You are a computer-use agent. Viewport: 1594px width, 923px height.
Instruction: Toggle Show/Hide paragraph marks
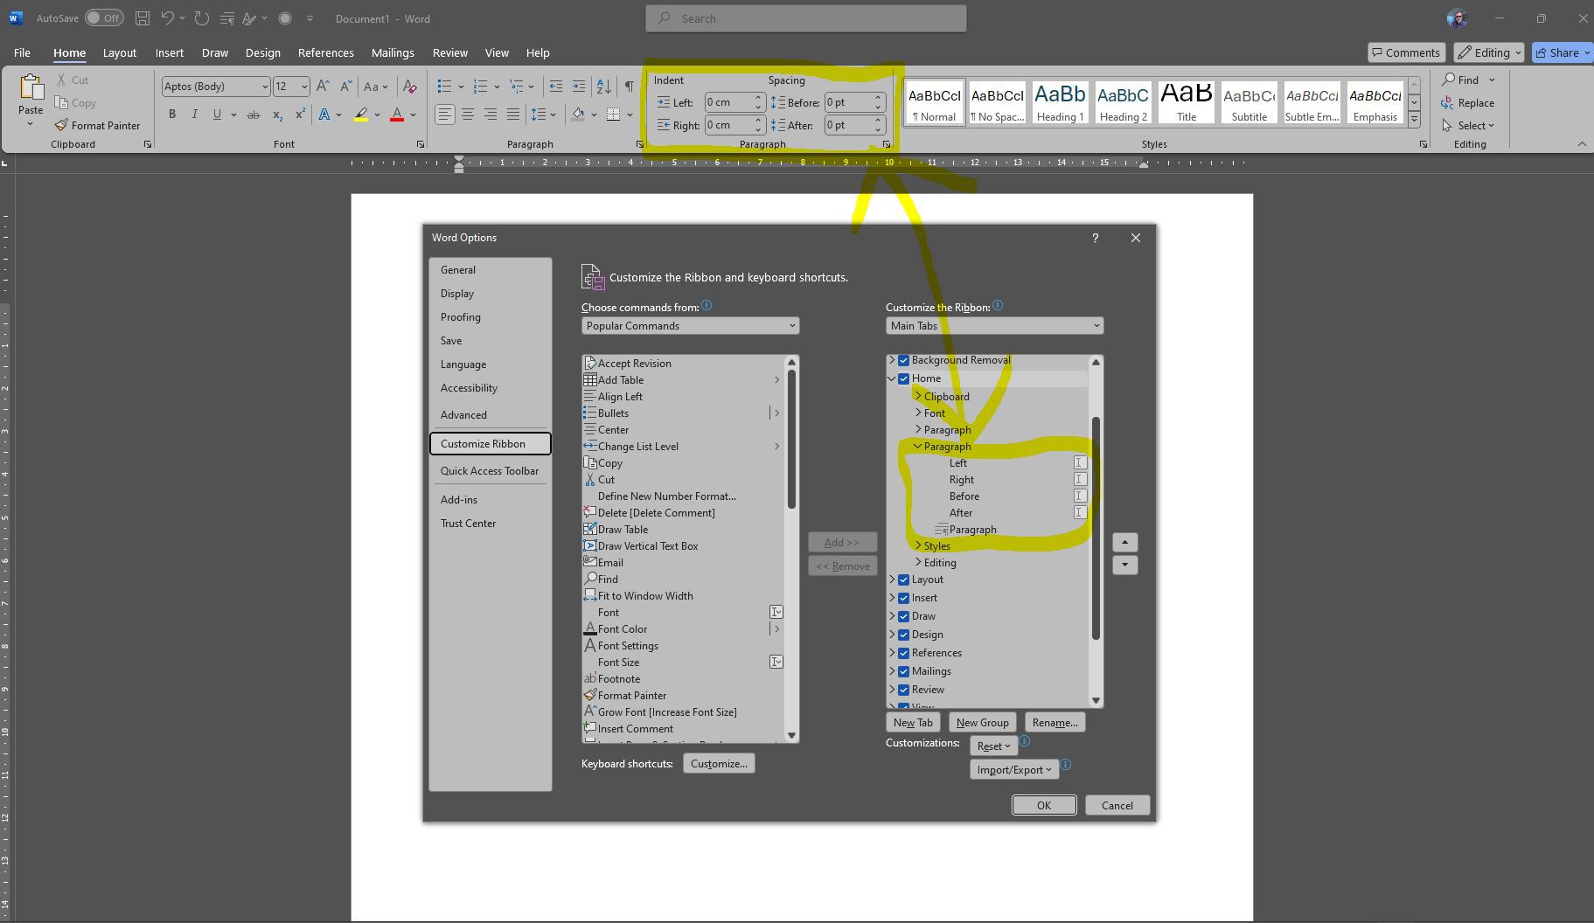[x=629, y=86]
